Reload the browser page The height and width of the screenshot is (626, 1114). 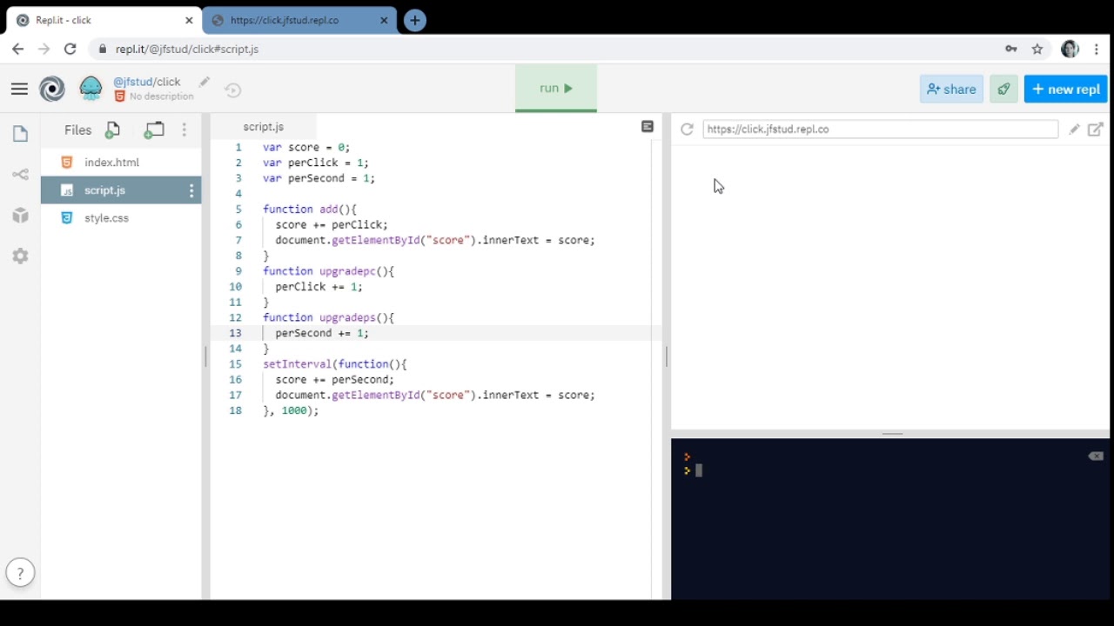(70, 49)
